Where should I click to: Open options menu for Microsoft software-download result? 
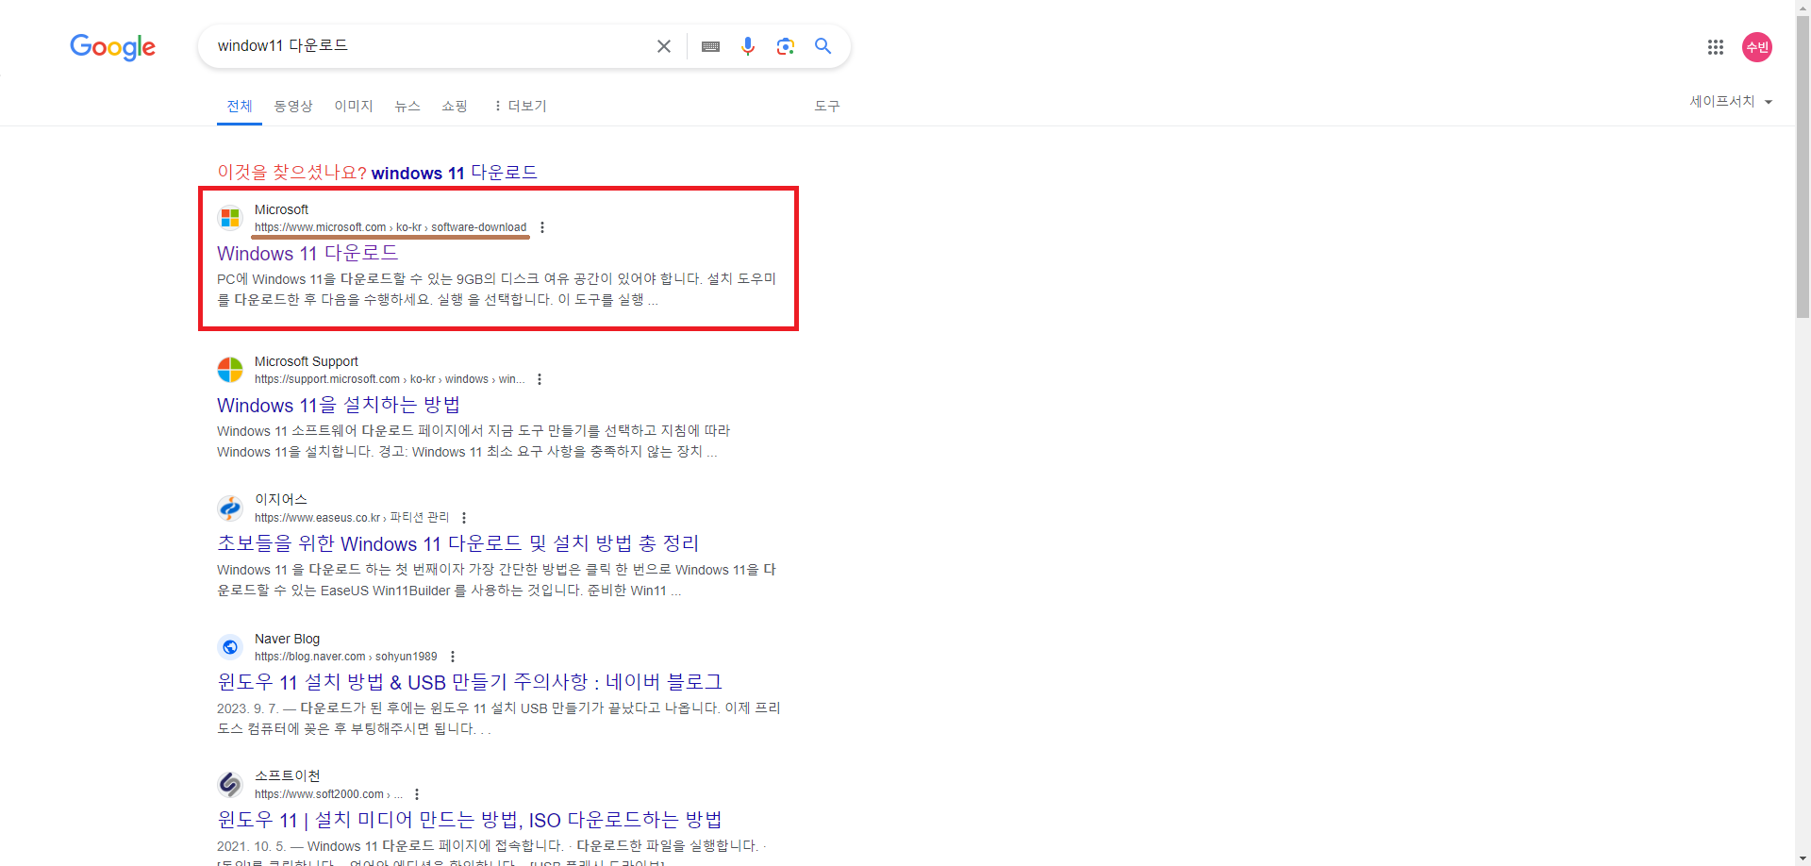tap(542, 227)
